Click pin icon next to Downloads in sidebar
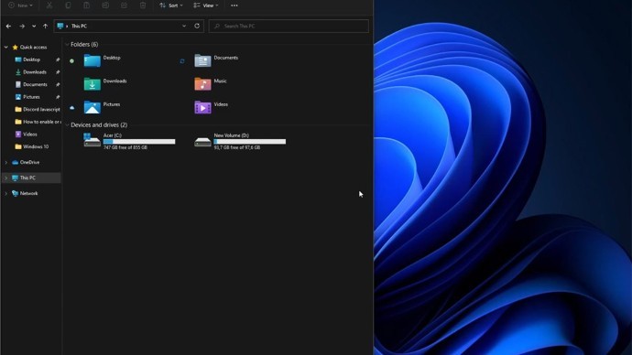632x355 pixels. click(58, 72)
